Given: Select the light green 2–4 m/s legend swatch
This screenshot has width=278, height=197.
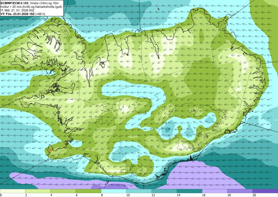Looking at the screenshot, I should click(38, 191).
